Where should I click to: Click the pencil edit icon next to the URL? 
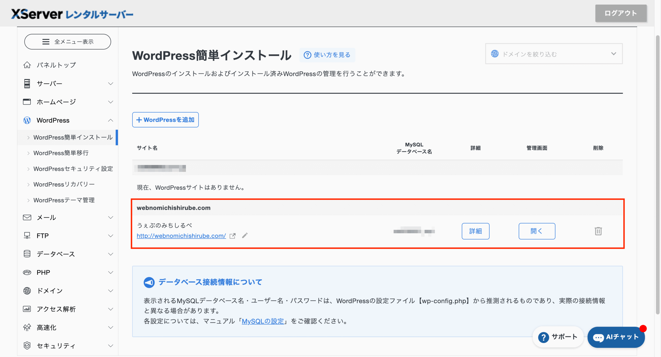[245, 235]
